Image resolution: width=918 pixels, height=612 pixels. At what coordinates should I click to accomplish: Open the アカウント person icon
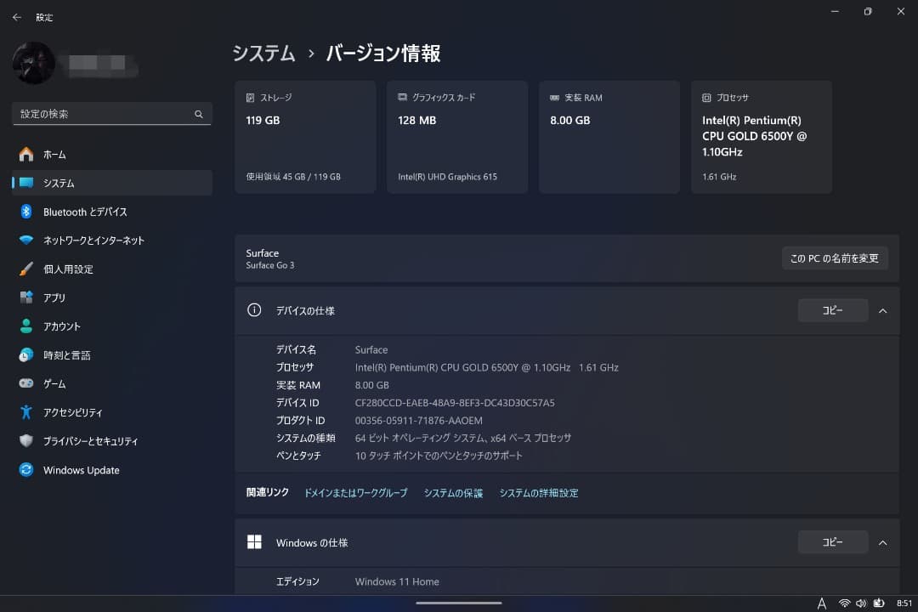26,326
